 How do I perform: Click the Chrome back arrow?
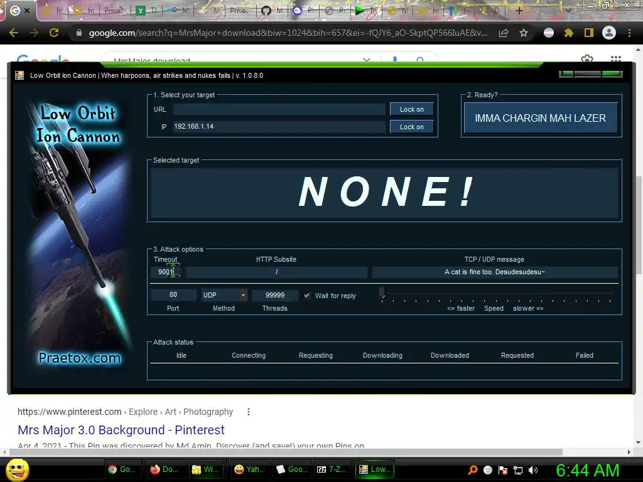[14, 33]
